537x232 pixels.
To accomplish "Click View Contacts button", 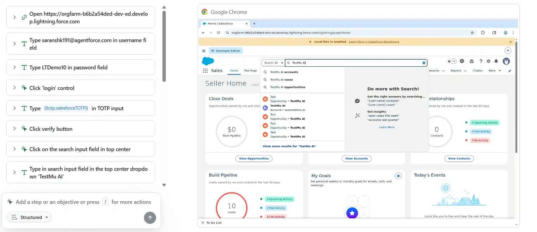I will click(x=459, y=158).
